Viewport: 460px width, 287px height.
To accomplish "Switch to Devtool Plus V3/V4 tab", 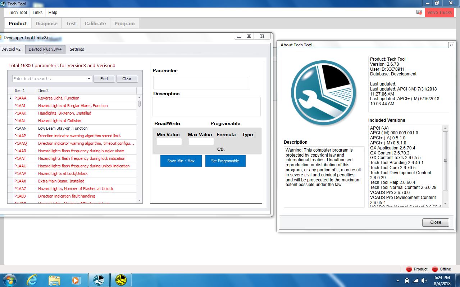I will 45,49.
